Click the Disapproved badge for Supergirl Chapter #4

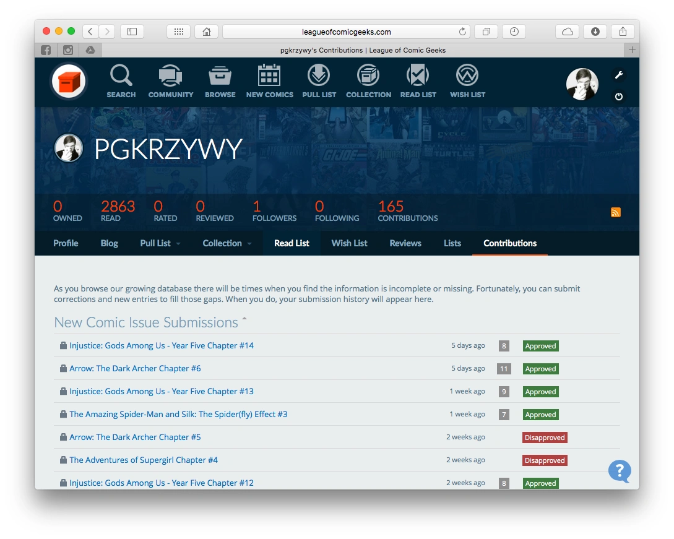pos(545,460)
